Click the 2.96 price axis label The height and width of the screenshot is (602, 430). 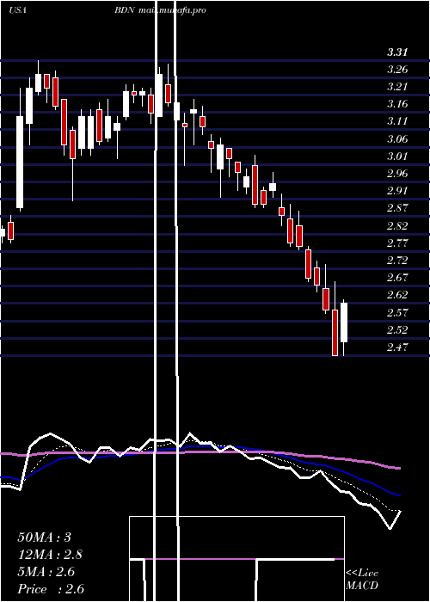pyautogui.click(x=397, y=174)
